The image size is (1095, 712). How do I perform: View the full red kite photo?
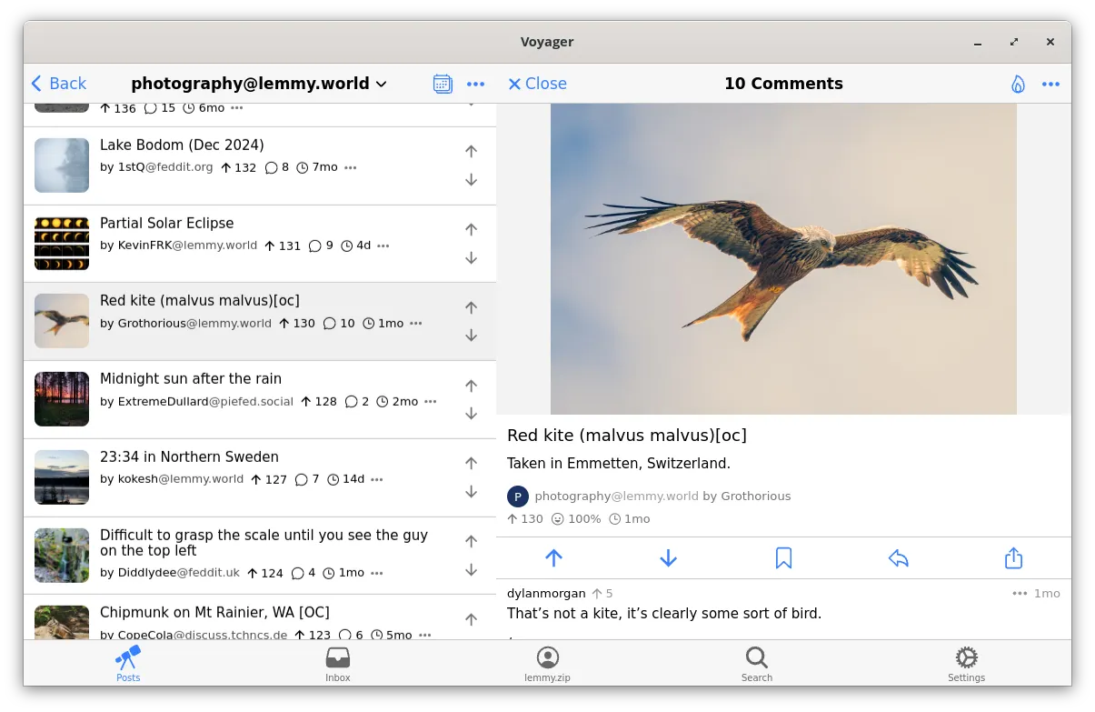pos(783,258)
